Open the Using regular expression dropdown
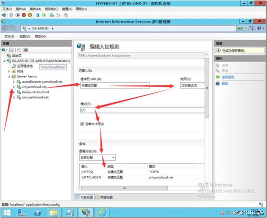Image resolution: width=267 pixels, height=218 pixels. click(192, 85)
